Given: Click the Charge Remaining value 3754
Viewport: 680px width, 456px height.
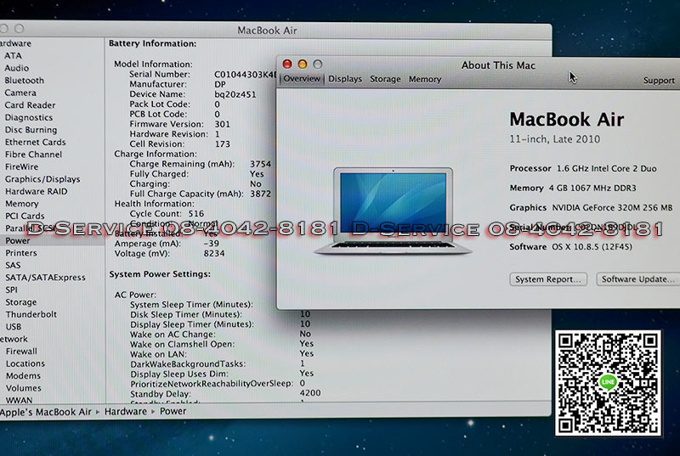Looking at the screenshot, I should click(261, 164).
